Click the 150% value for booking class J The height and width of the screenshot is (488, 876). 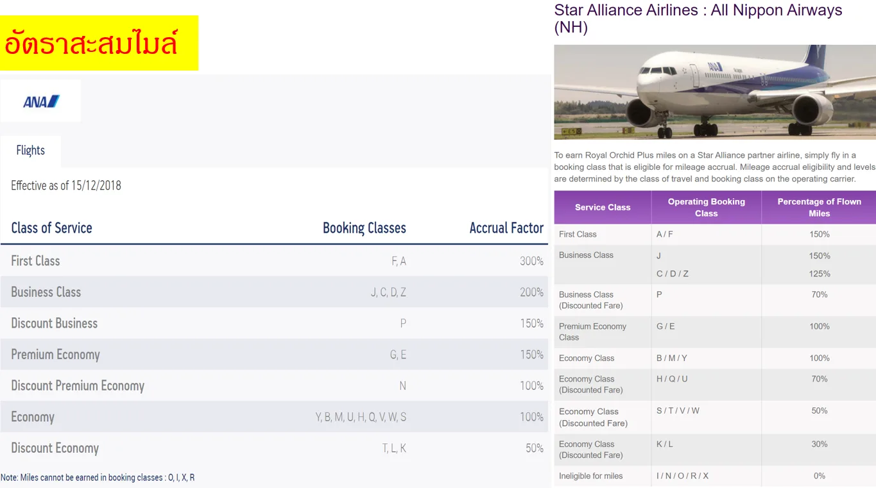tap(820, 256)
